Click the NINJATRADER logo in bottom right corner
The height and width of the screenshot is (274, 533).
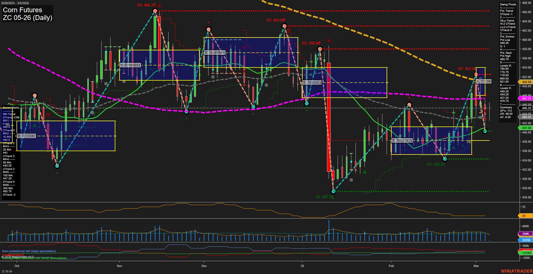pos(517,271)
